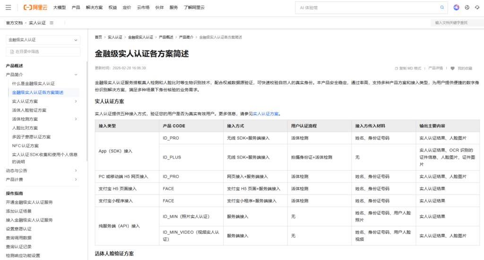Image resolution: width=484 pixels, height=260 pixels.
Task: Click the 在目录中筛选 filter field
Action: pyautogui.click(x=43, y=52)
